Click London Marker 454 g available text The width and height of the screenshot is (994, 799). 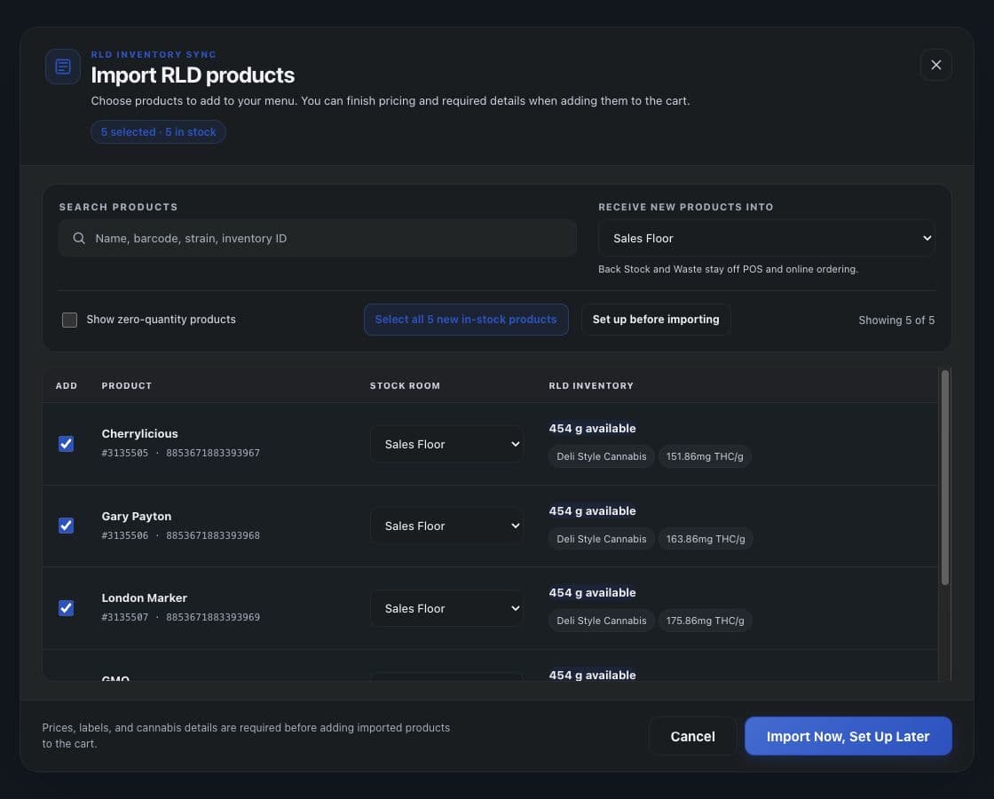pyautogui.click(x=592, y=593)
